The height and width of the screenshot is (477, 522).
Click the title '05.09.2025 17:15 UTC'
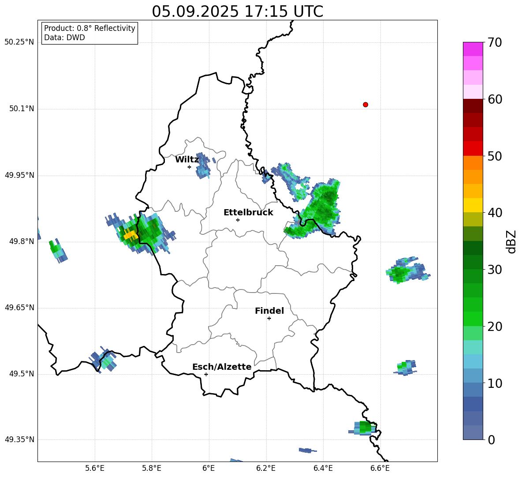click(237, 11)
